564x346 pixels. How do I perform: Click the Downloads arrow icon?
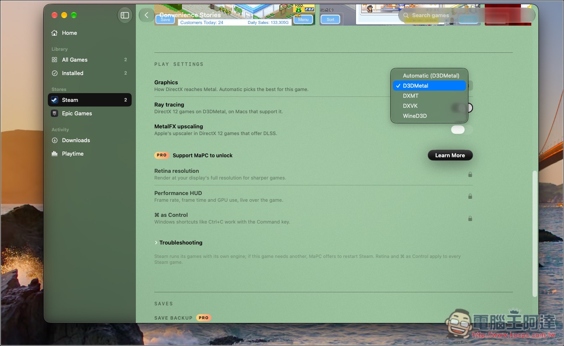click(55, 140)
